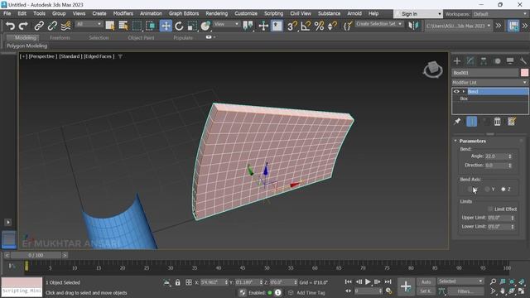Select the Y Bend Axis radio
The width and height of the screenshot is (530, 298).
[x=487, y=190]
